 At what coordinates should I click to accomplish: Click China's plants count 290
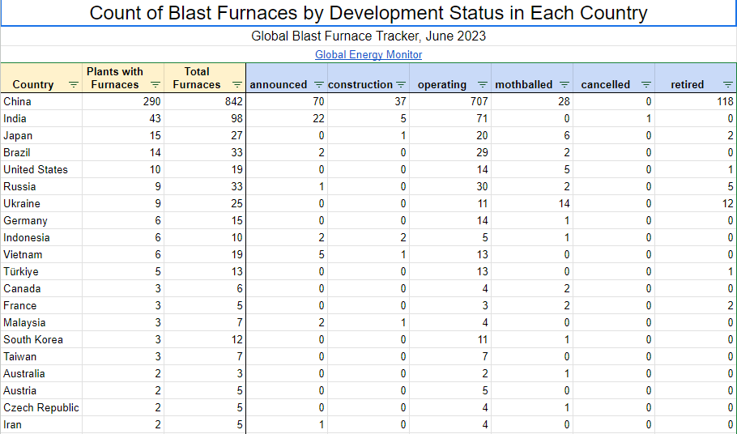point(151,101)
